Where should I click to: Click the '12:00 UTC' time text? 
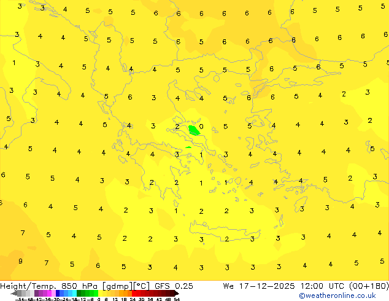click(x=323, y=286)
